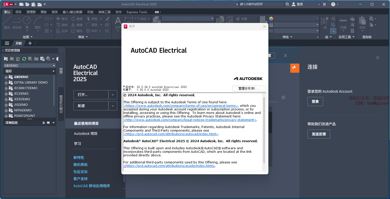390x199 pixels.
Task: Expand the JISDEMO tree node
Action: click(6, 105)
